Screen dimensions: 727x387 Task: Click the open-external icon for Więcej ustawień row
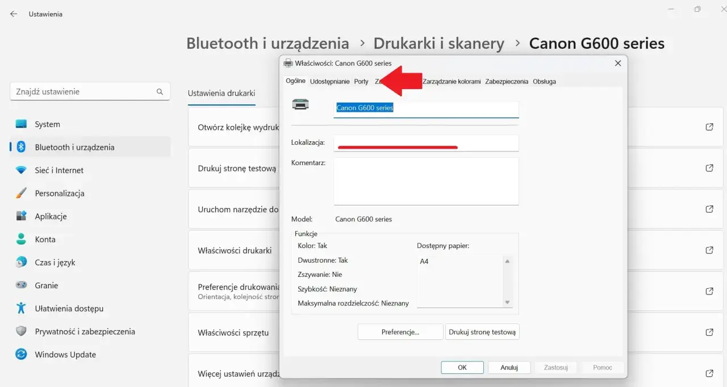point(709,373)
